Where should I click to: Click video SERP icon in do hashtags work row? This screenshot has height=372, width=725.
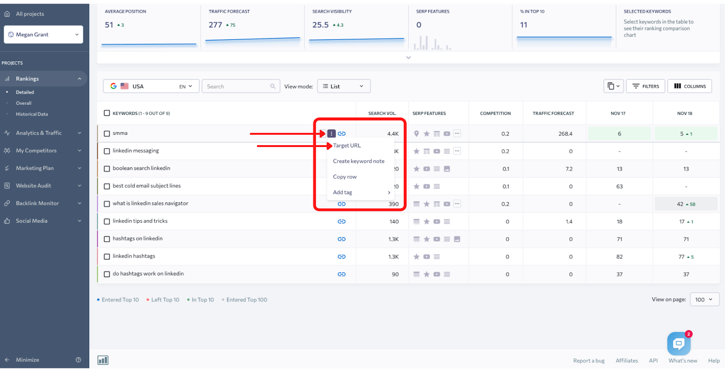[x=437, y=274]
